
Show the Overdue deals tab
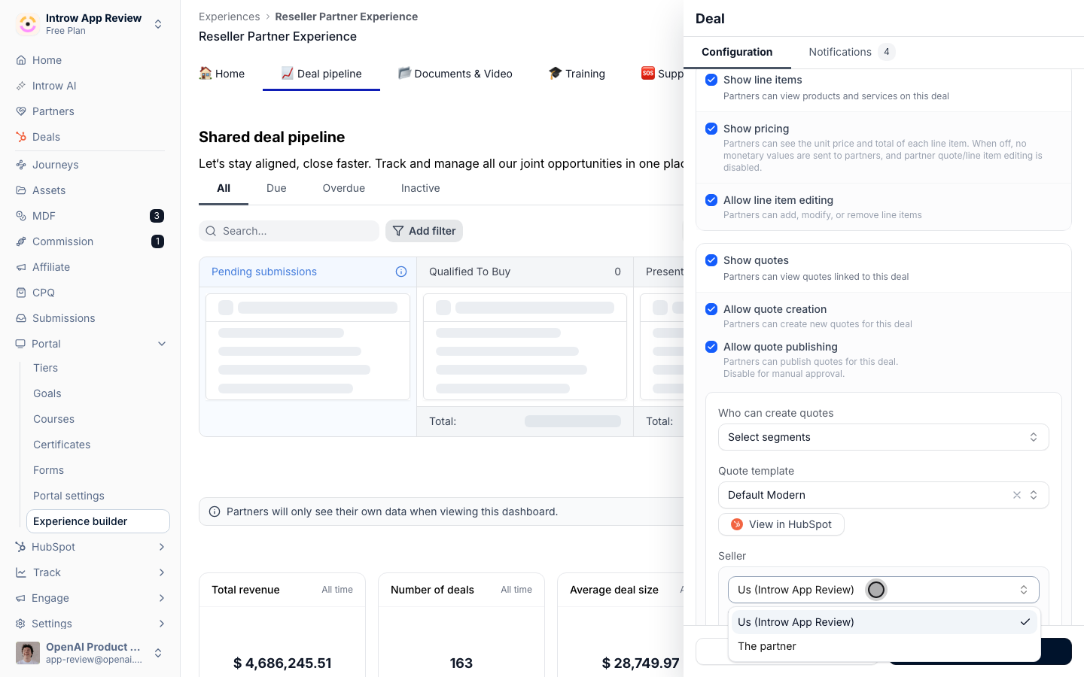tap(344, 188)
